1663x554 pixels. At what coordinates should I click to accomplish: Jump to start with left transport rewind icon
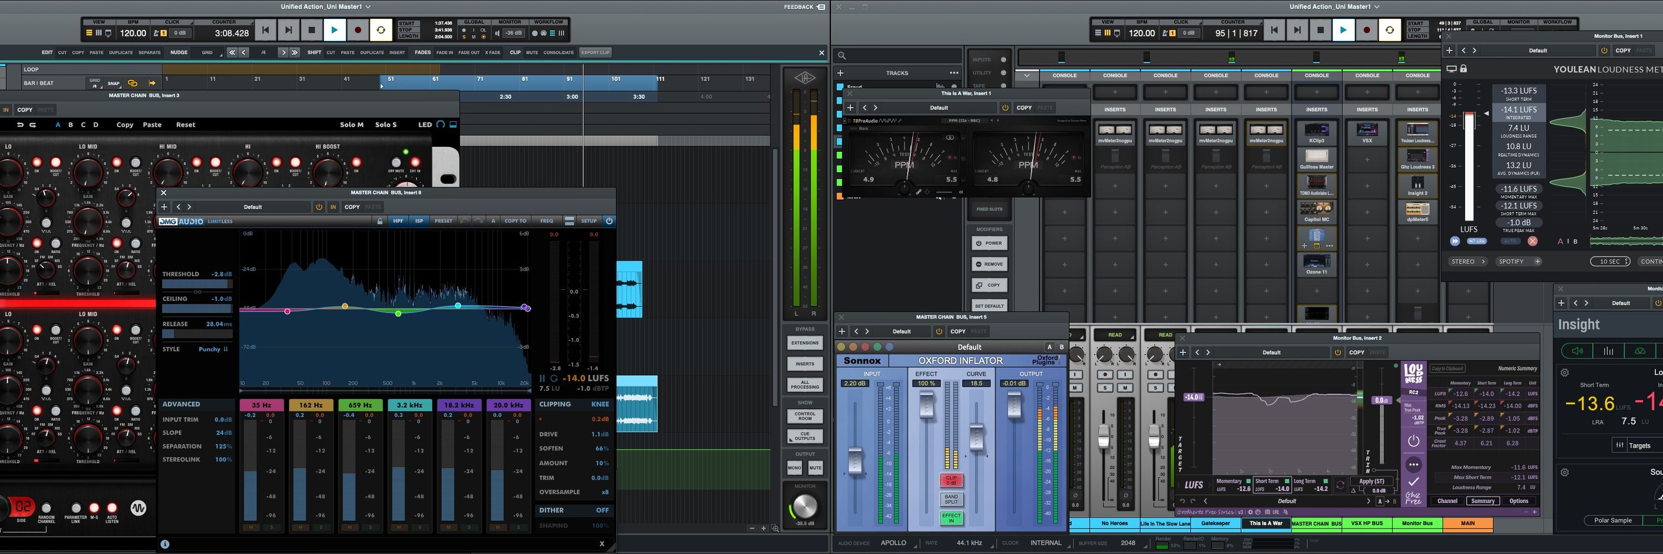tap(266, 30)
